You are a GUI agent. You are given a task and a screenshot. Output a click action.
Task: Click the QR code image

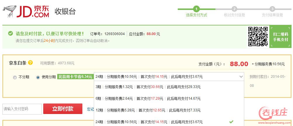(x=258, y=37)
